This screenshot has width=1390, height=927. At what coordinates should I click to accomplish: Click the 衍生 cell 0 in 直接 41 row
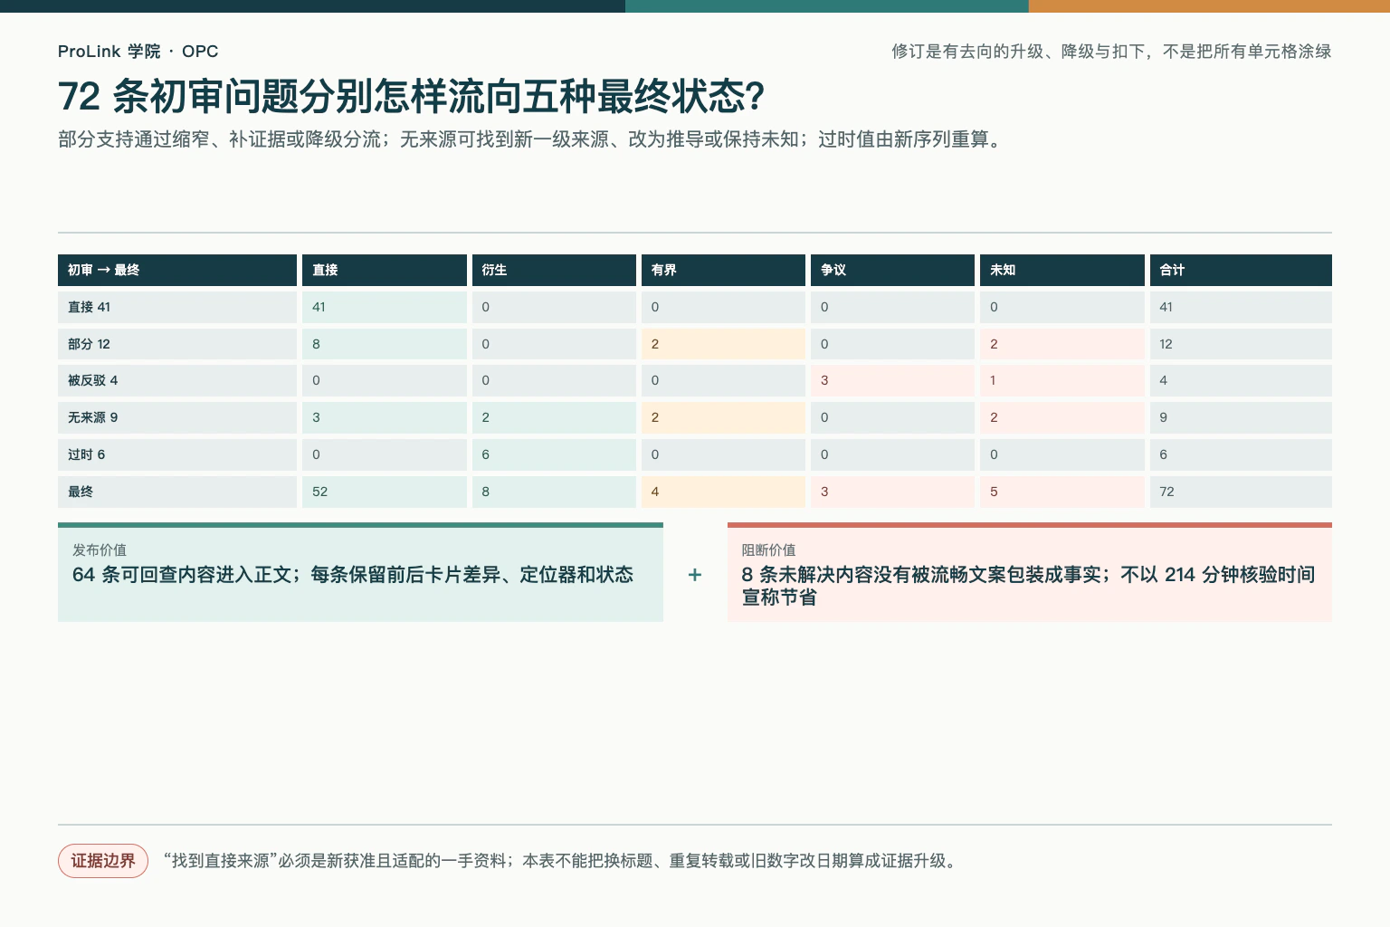(554, 307)
